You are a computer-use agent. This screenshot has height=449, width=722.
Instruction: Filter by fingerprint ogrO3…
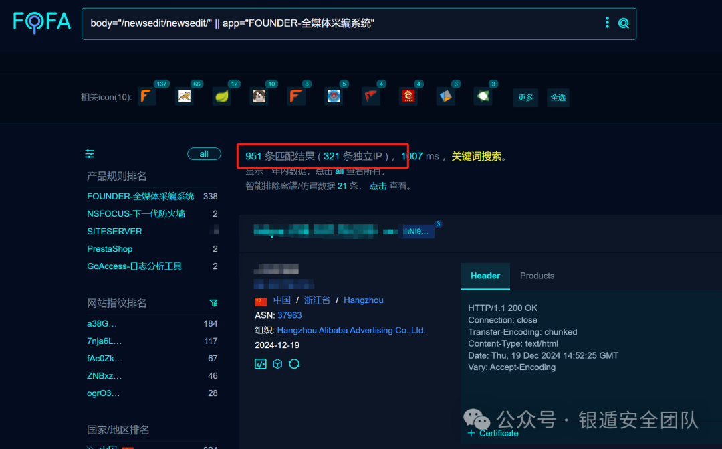[103, 393]
